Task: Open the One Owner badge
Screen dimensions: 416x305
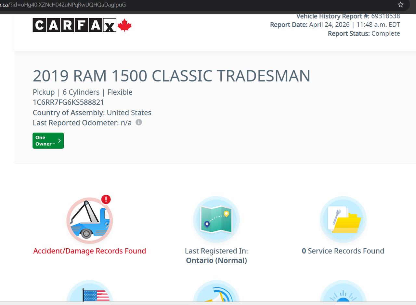Action: tap(48, 140)
